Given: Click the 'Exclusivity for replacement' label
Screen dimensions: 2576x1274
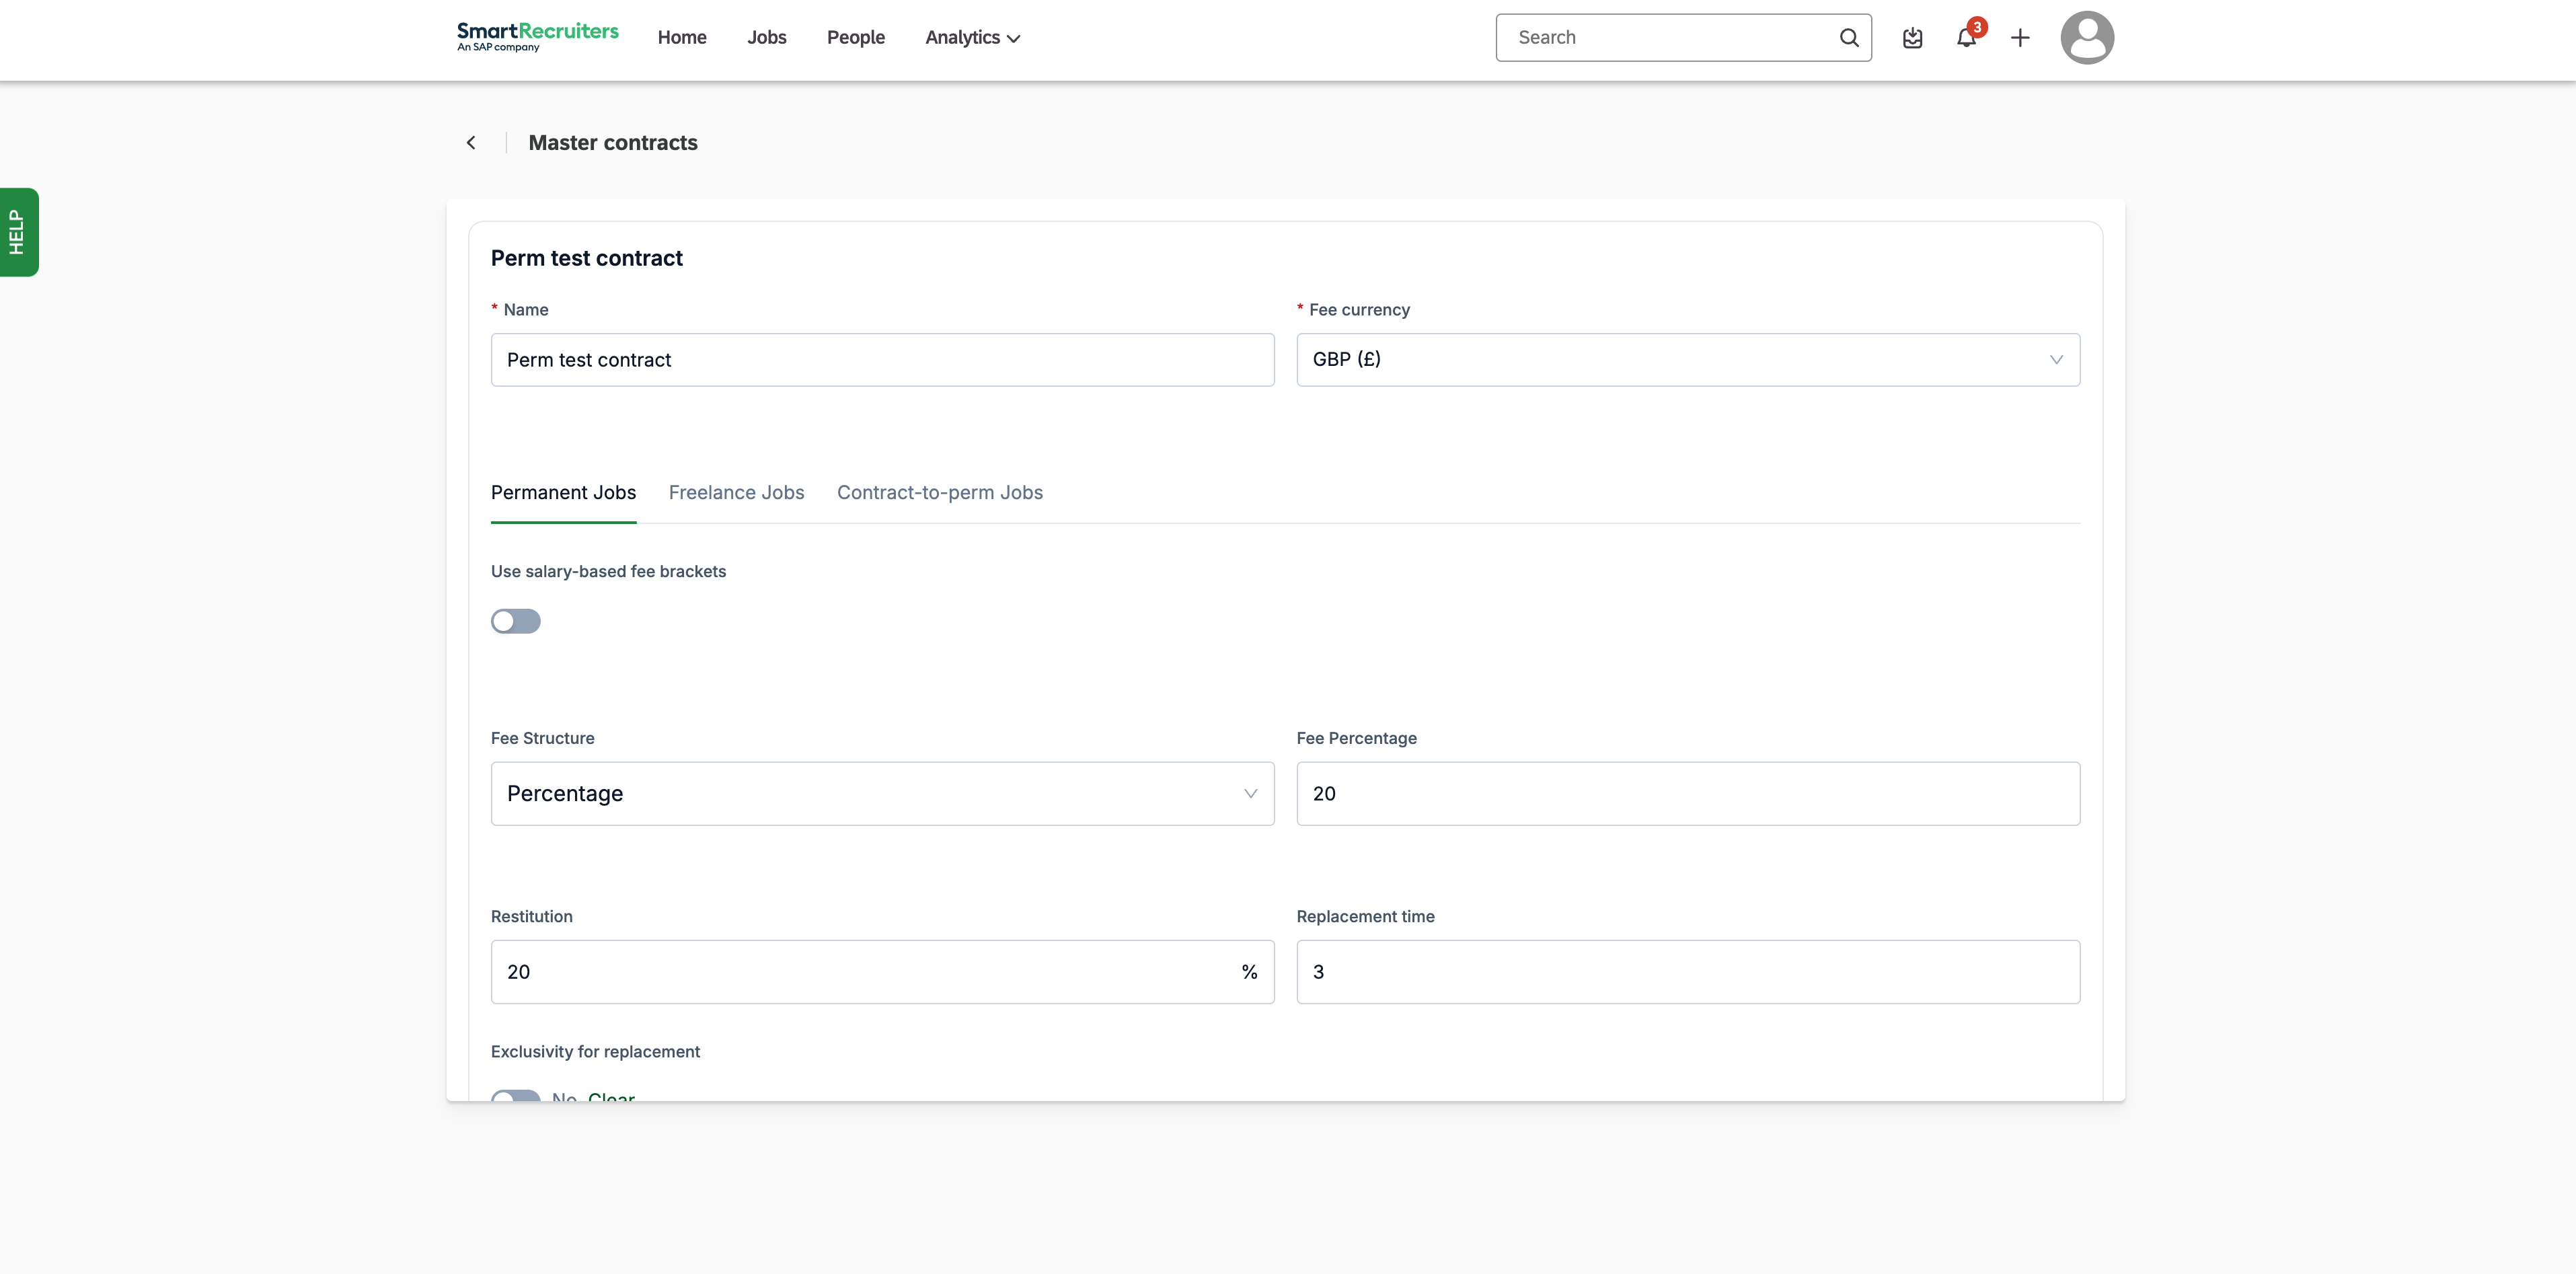Looking at the screenshot, I should (595, 1052).
